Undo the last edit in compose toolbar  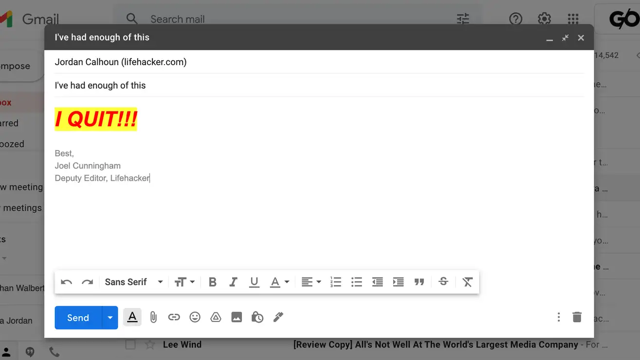[x=66, y=282]
